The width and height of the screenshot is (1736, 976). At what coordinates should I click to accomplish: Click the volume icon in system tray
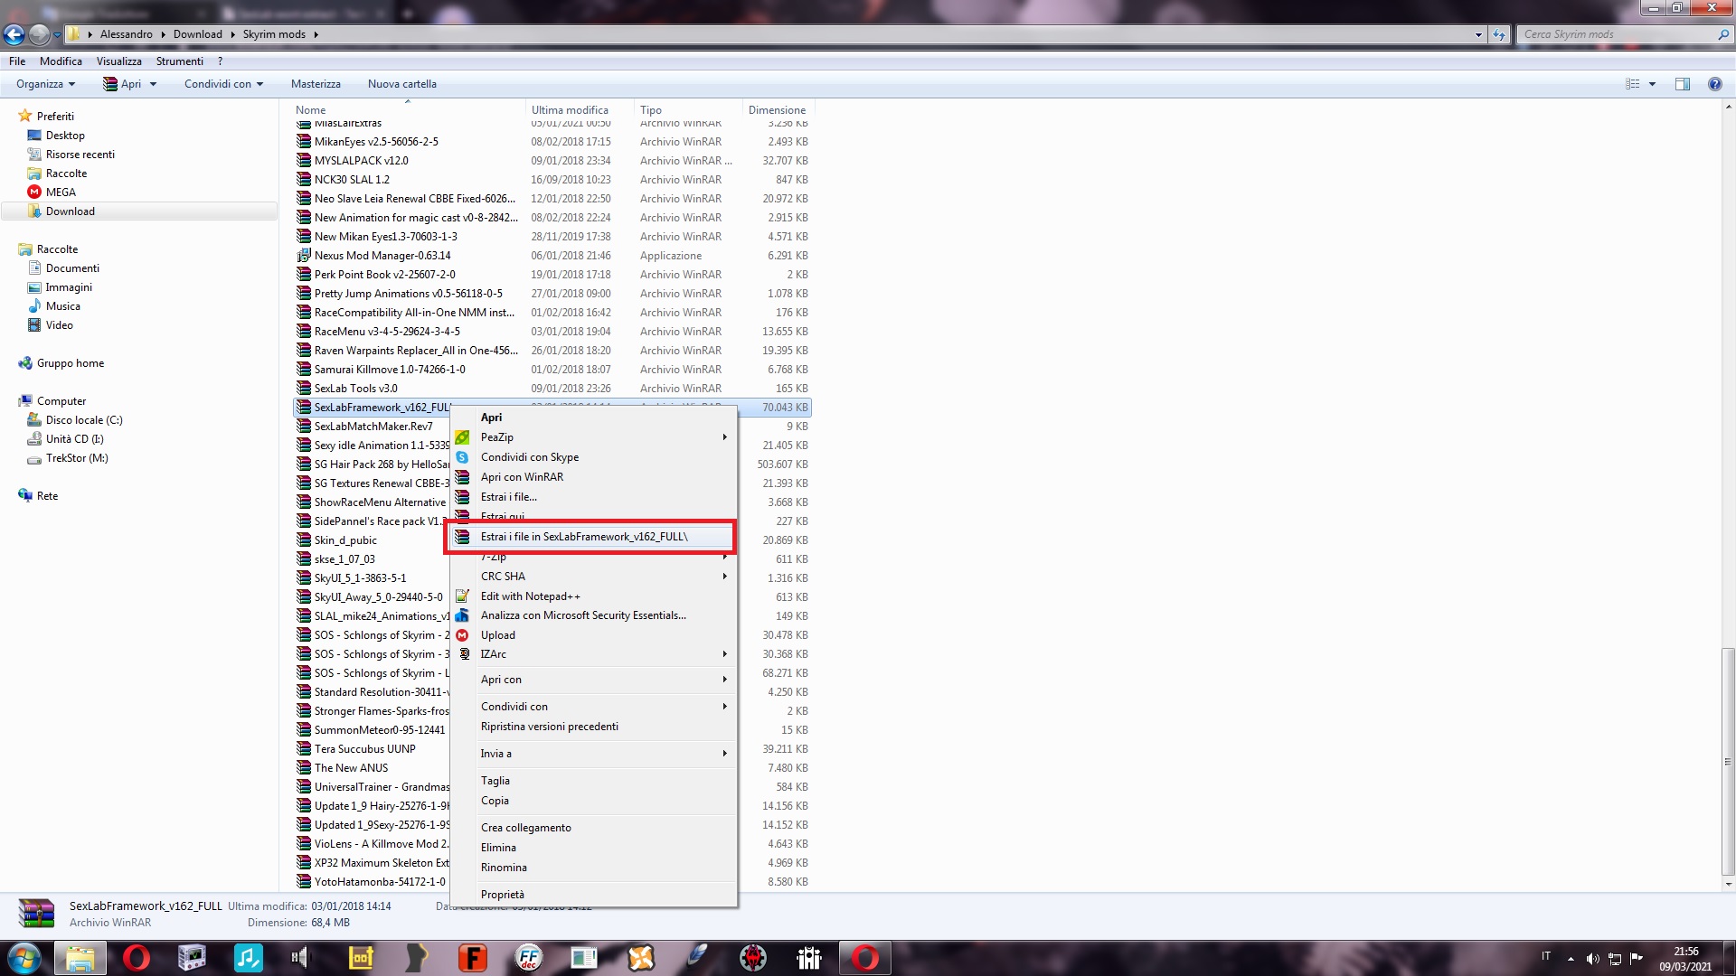coord(1592,958)
